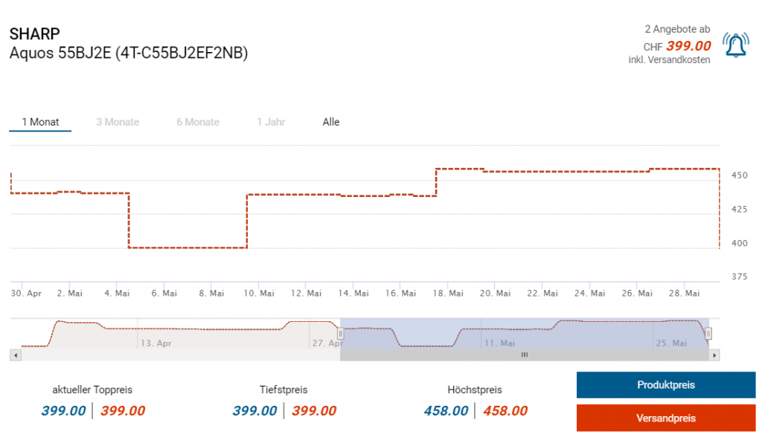The width and height of the screenshot is (762, 437).
Task: Click the left navigator range handle
Action: click(x=340, y=334)
